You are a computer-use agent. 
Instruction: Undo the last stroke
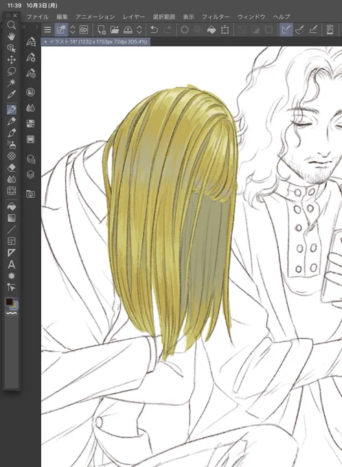[154, 30]
